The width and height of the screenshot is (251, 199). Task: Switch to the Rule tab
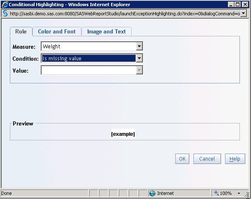coord(21,32)
